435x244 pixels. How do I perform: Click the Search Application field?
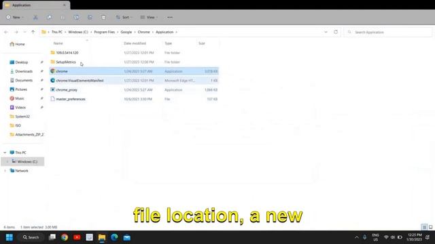point(387,32)
